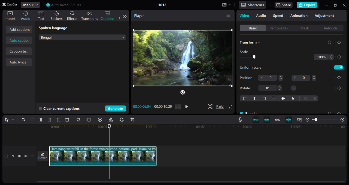Hide the video track with eye icon
Screen dimensions: 349x185
pyautogui.click(x=19, y=156)
